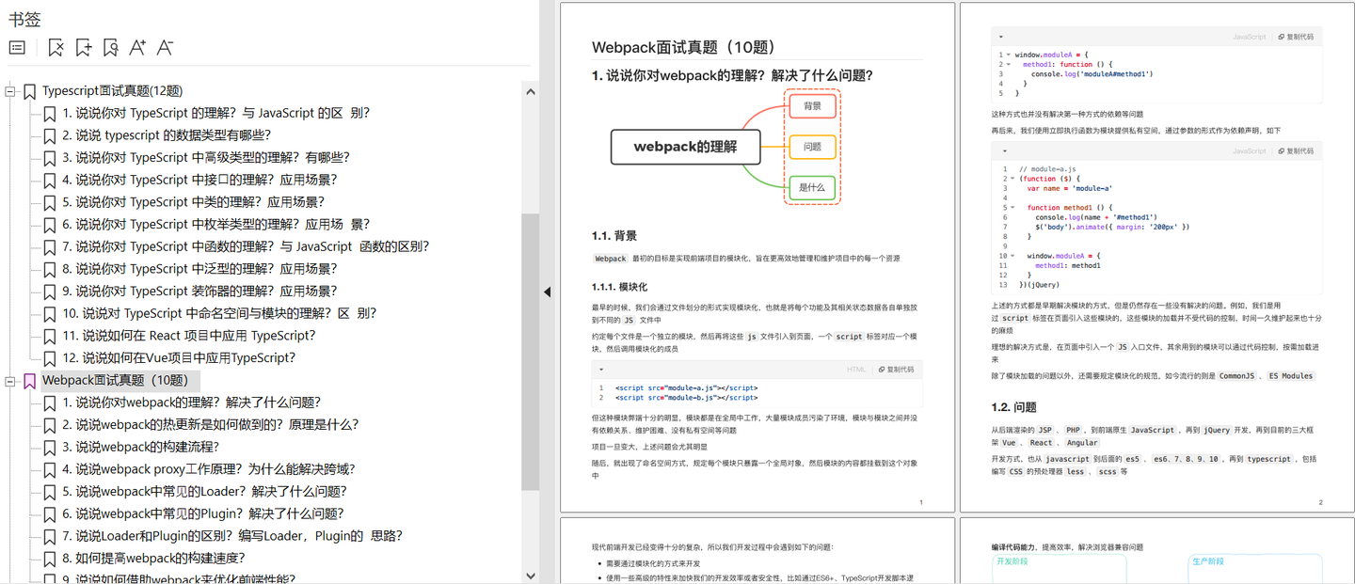This screenshot has height=584, width=1355.
Task: Click the bookmark panel scrollbar thumb
Action: pos(531,352)
